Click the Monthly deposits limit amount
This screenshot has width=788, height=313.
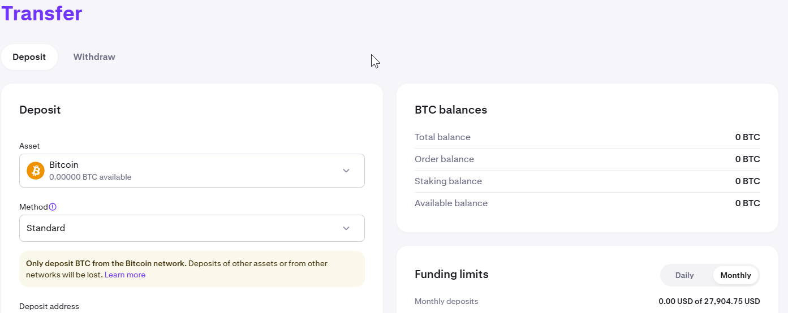click(709, 301)
